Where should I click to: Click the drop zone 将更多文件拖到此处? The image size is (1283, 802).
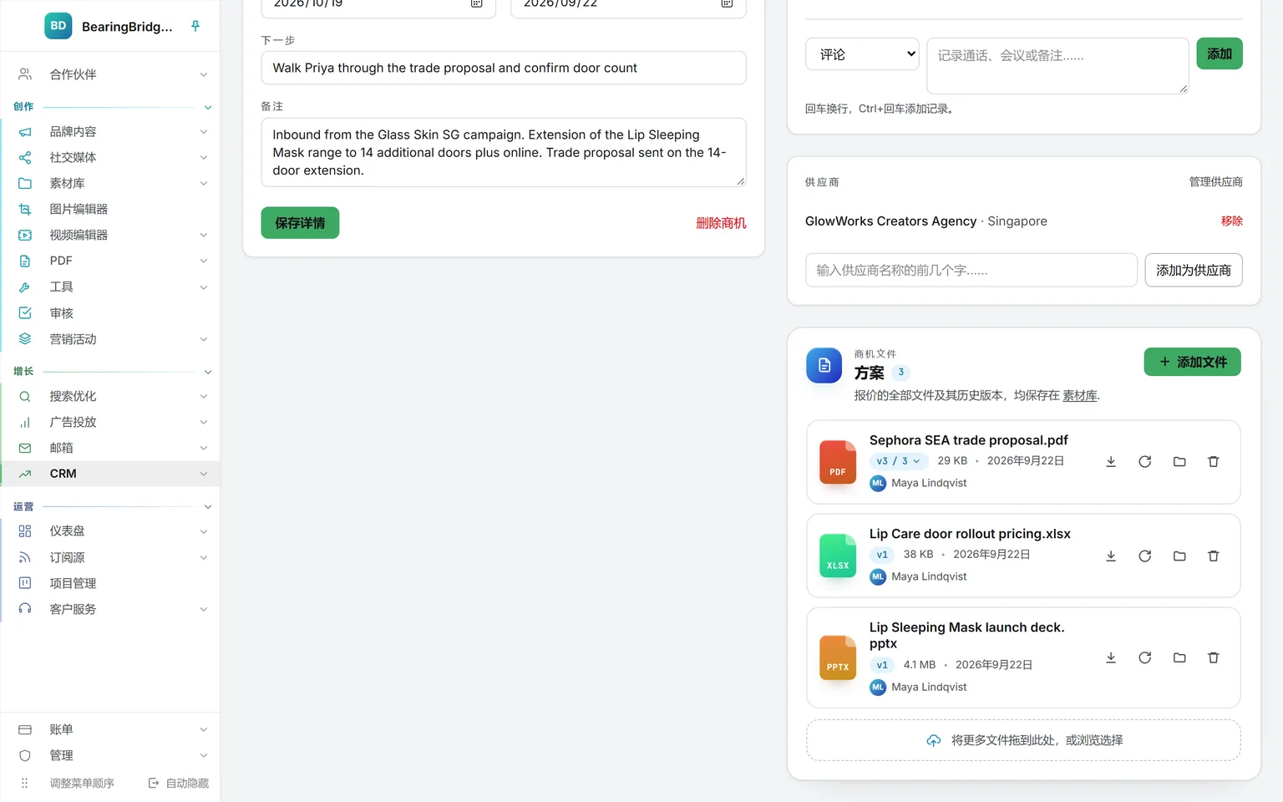point(1023,740)
